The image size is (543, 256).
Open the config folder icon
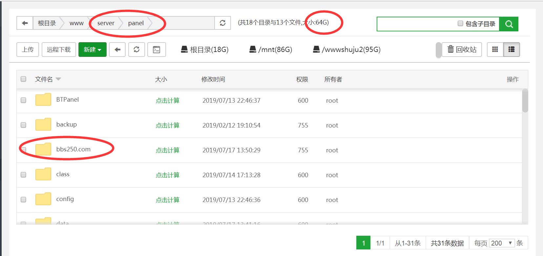tap(43, 199)
